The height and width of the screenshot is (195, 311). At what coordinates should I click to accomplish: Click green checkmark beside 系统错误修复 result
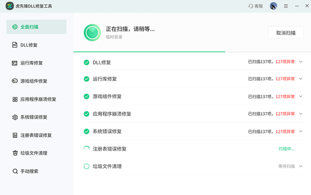coord(86,131)
